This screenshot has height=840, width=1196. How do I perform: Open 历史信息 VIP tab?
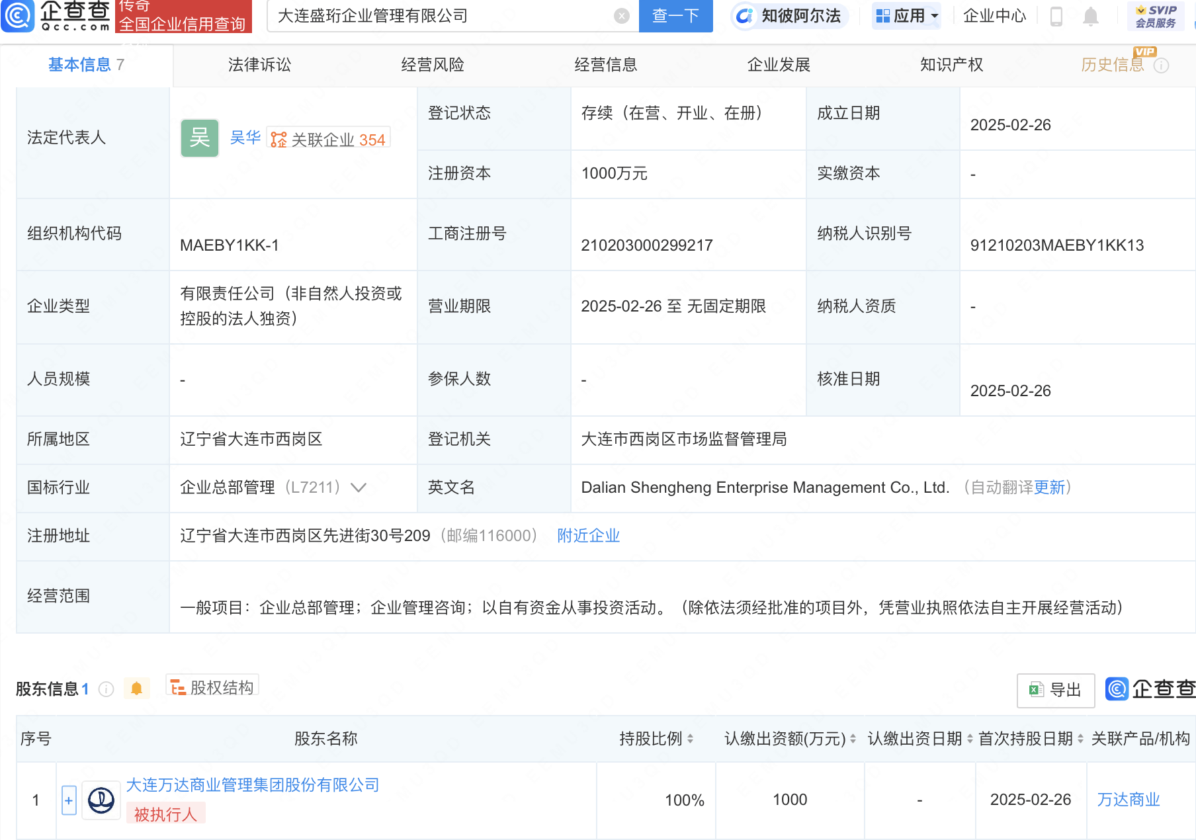click(1113, 65)
